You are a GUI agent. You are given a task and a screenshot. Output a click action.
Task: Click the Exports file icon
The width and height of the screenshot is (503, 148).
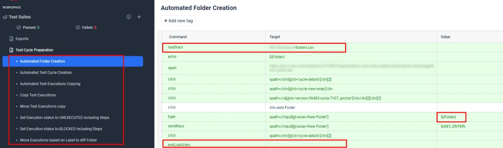click(x=11, y=39)
